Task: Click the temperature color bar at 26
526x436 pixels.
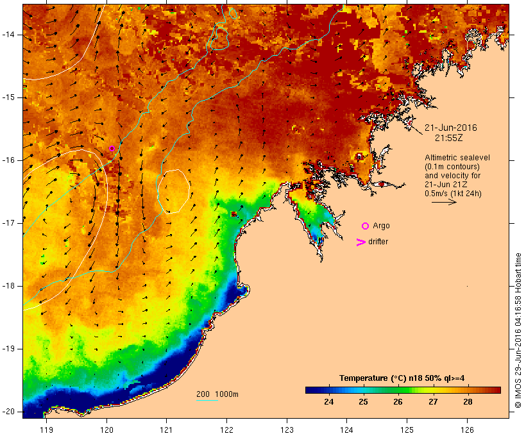Action: pyautogui.click(x=398, y=390)
